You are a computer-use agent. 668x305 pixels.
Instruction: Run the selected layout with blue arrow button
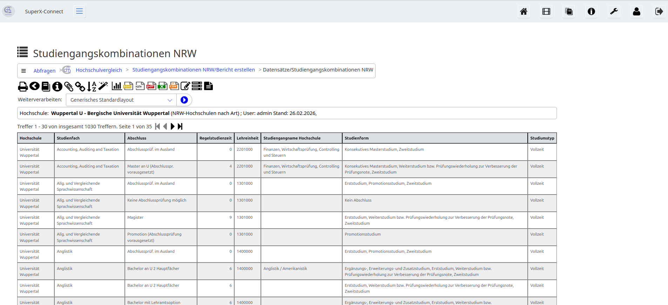[x=184, y=100]
